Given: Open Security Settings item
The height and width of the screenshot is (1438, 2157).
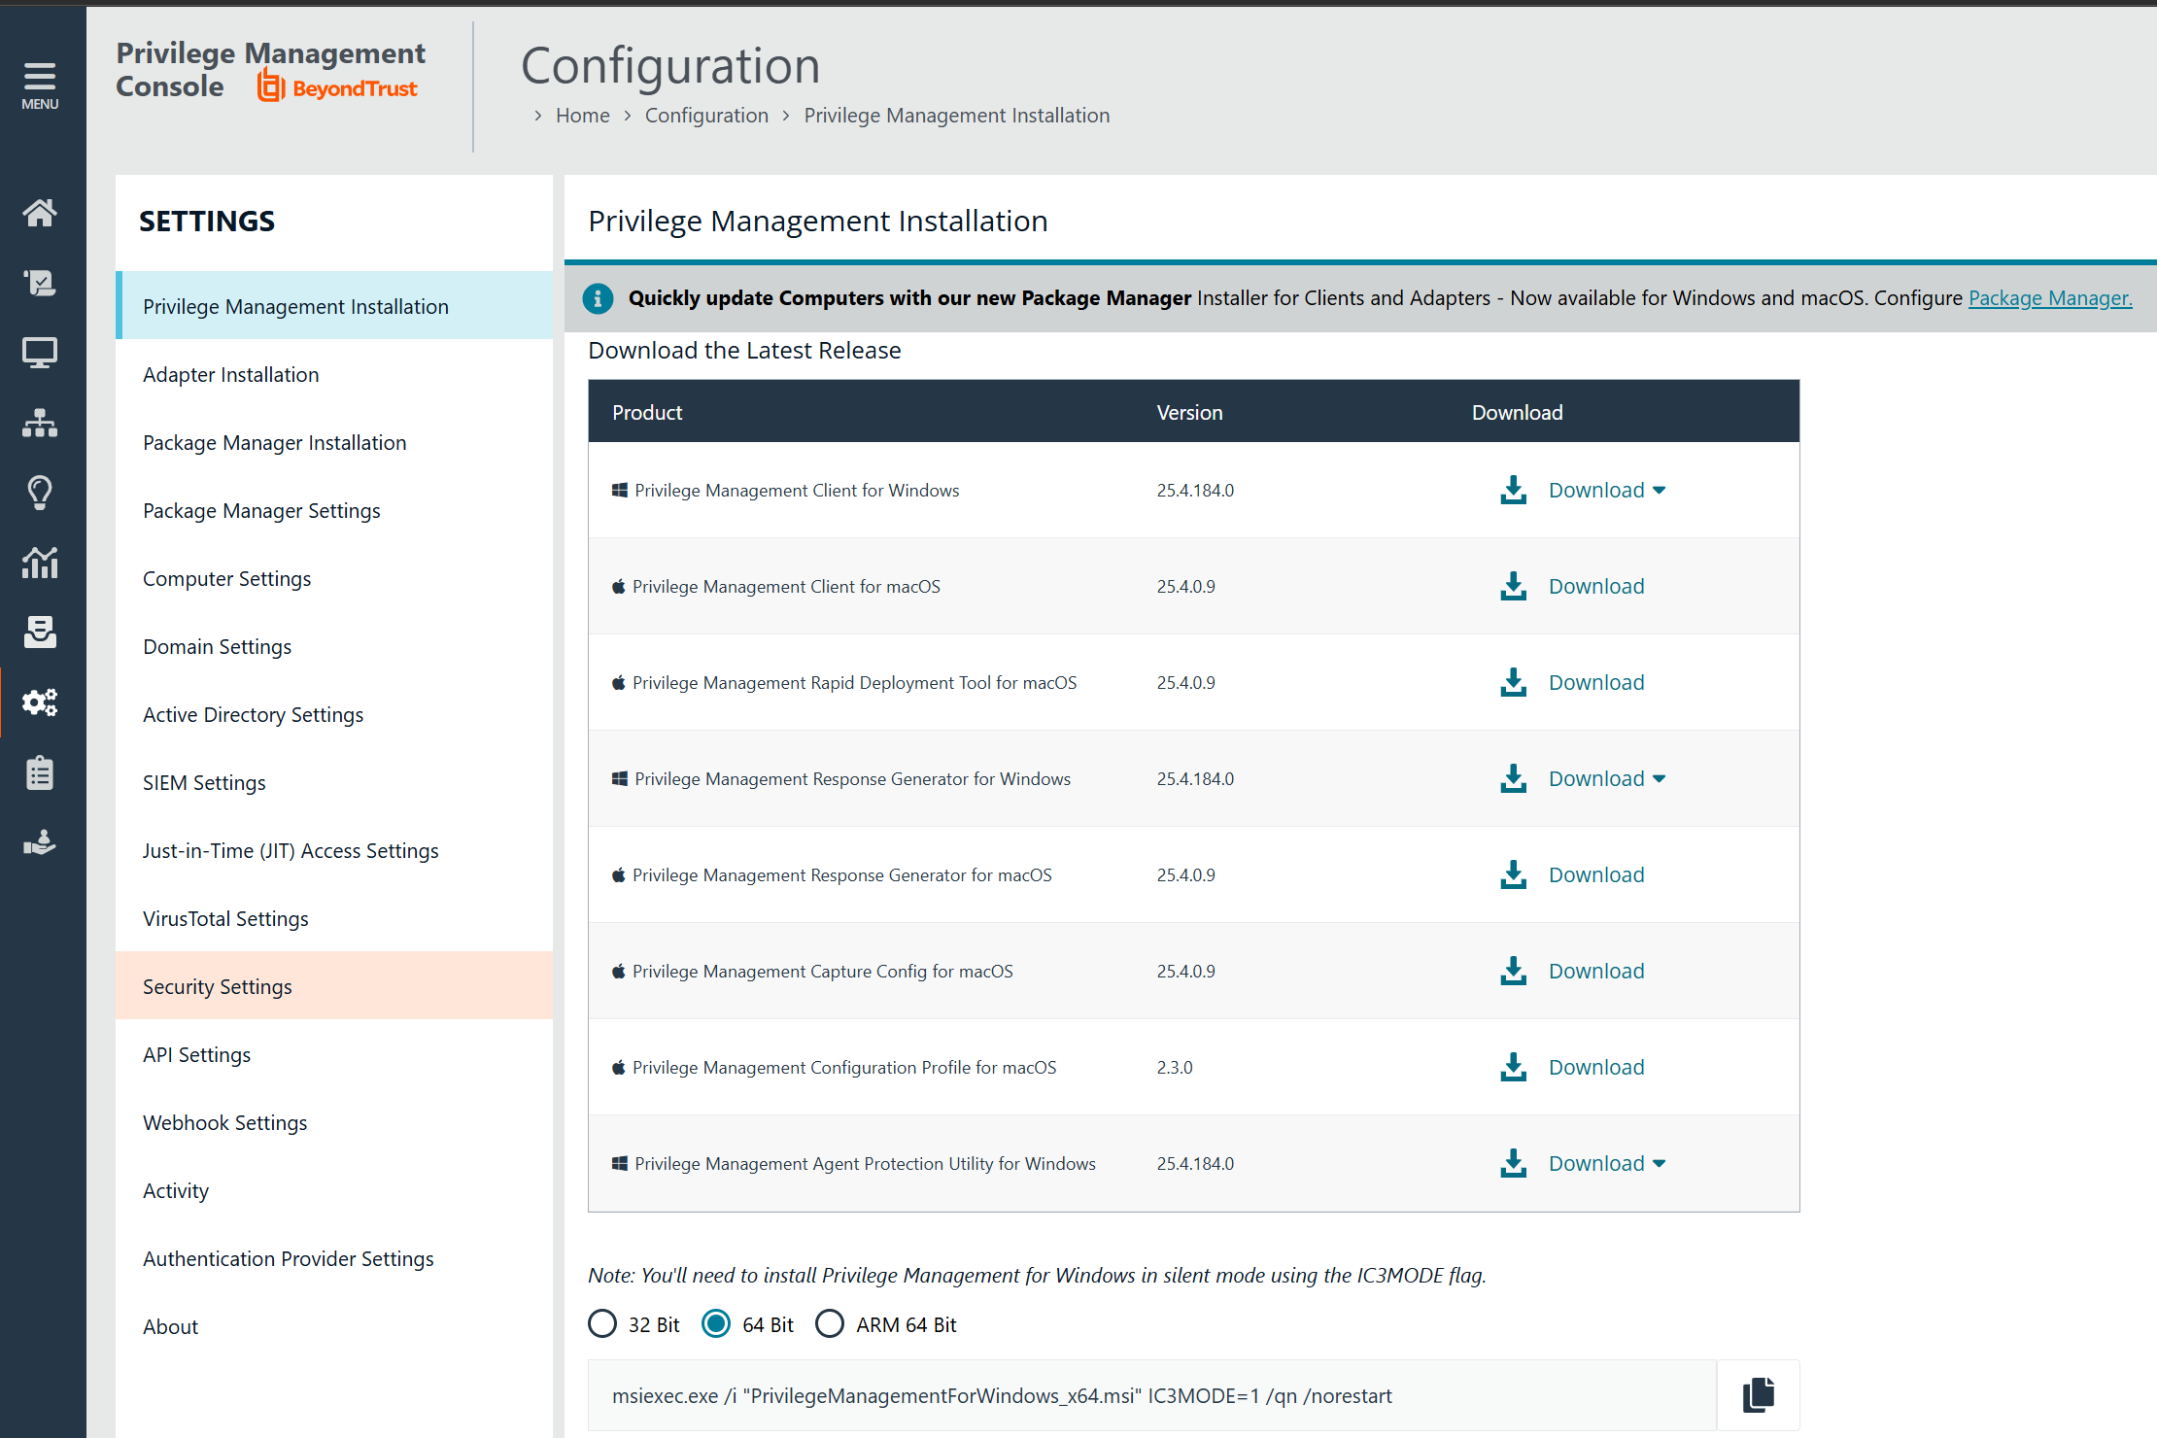Looking at the screenshot, I should click(334, 986).
